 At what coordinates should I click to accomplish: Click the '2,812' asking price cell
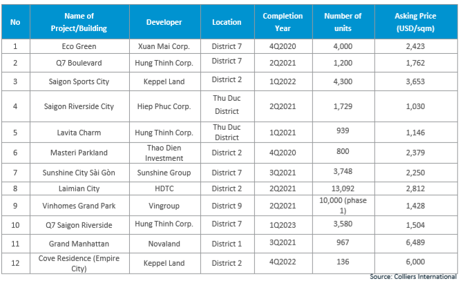tap(416, 189)
